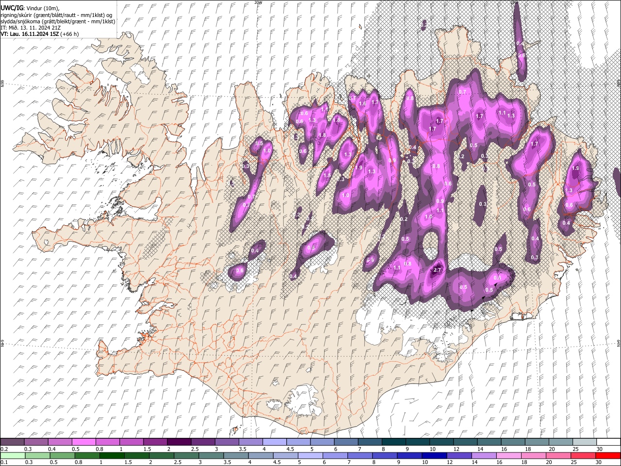Select the 'rigning/skúrir (grænt/blátt/rautt - mm/1klst) og' line
This screenshot has width=621, height=466.
click(56, 15)
